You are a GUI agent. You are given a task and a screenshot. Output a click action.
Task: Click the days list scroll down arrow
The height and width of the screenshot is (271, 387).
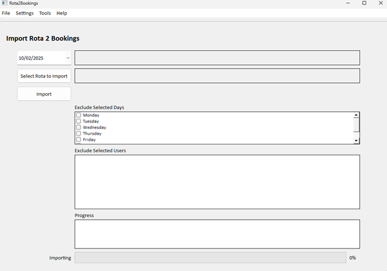[356, 140]
